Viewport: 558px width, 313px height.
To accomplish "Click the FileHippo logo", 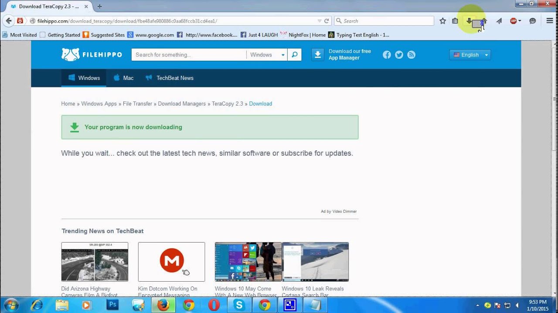I will click(92, 55).
